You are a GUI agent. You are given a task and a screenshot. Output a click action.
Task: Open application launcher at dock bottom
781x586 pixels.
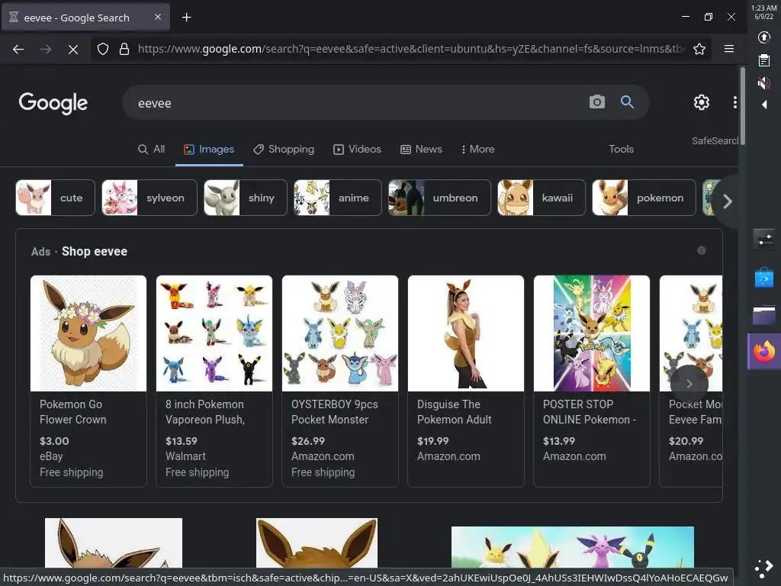[x=763, y=568]
